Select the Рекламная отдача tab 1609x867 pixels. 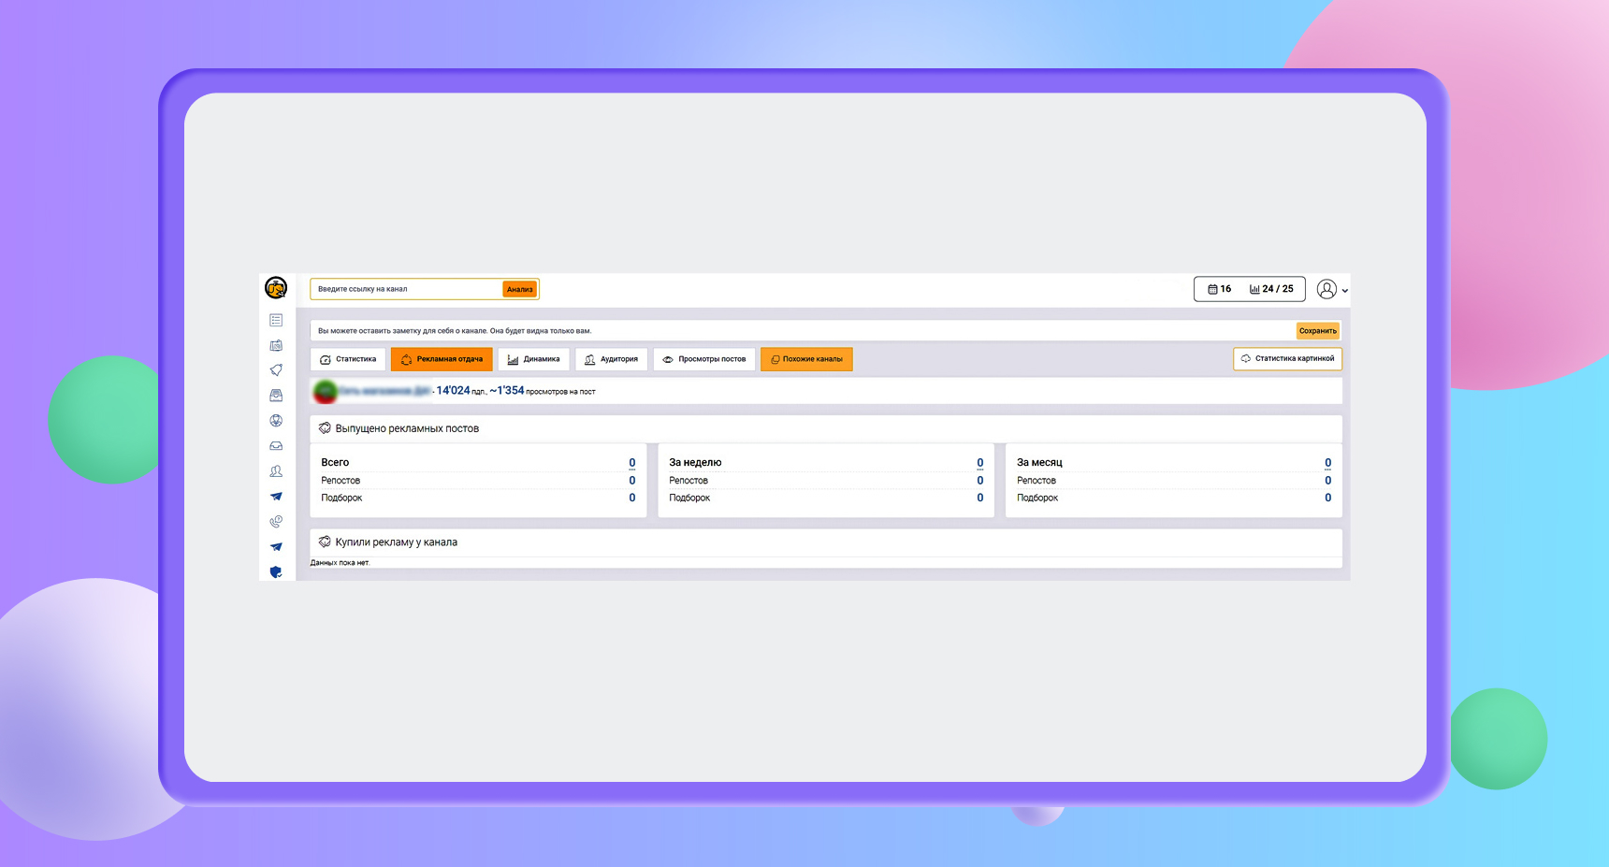pos(442,359)
